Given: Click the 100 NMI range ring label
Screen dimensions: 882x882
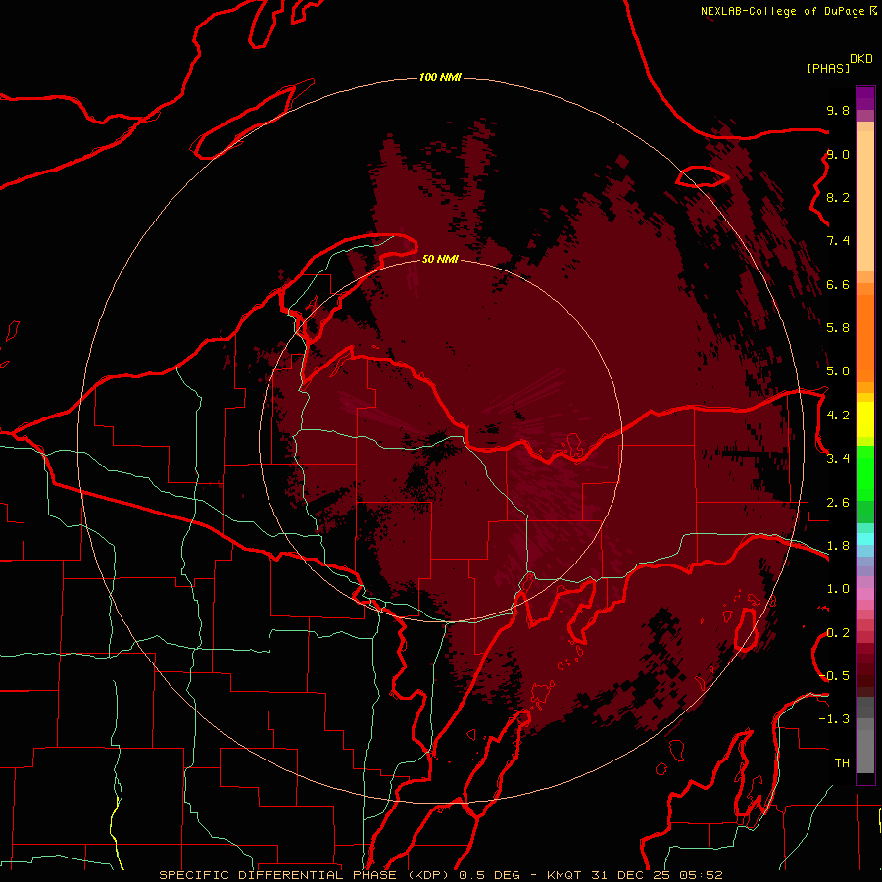Looking at the screenshot, I should [440, 77].
